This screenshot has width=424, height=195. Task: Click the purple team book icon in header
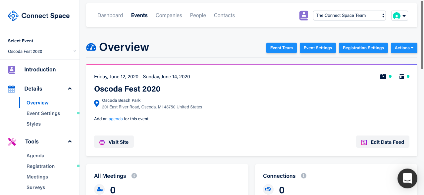304,16
